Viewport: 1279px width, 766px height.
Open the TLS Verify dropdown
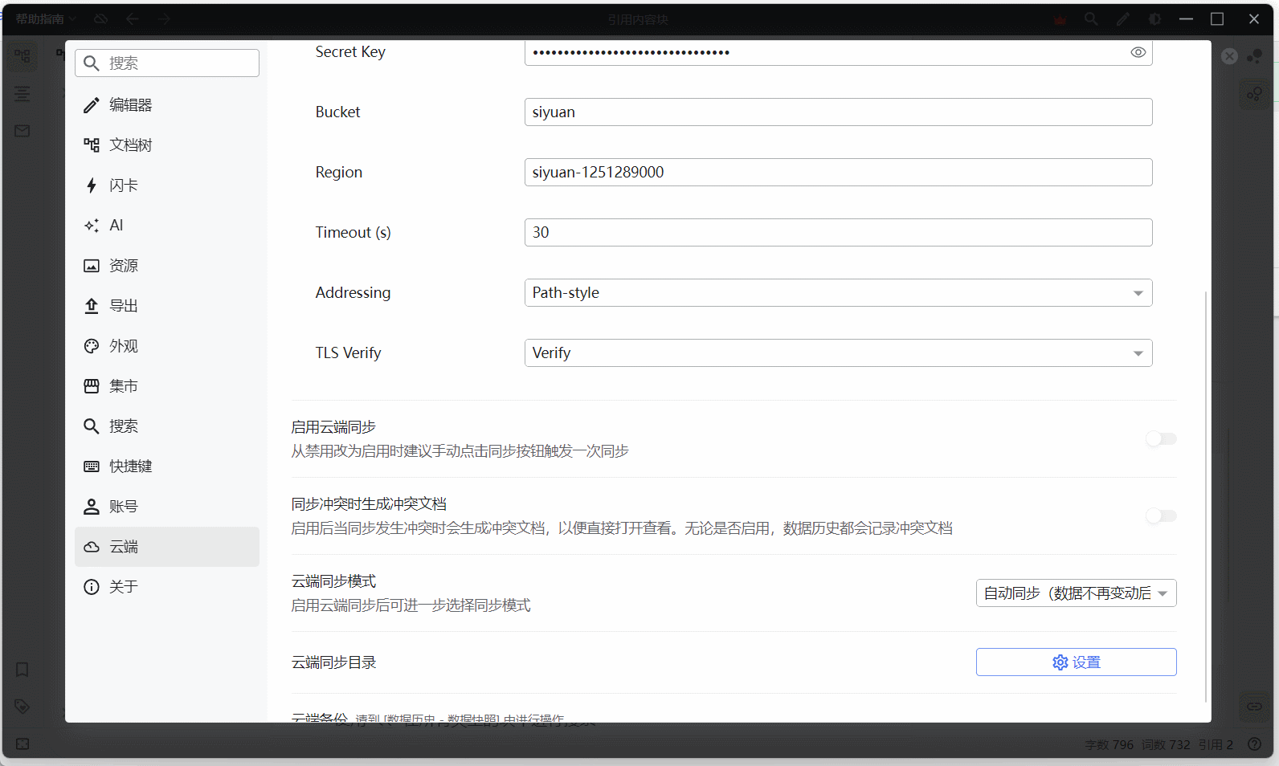[x=837, y=353]
